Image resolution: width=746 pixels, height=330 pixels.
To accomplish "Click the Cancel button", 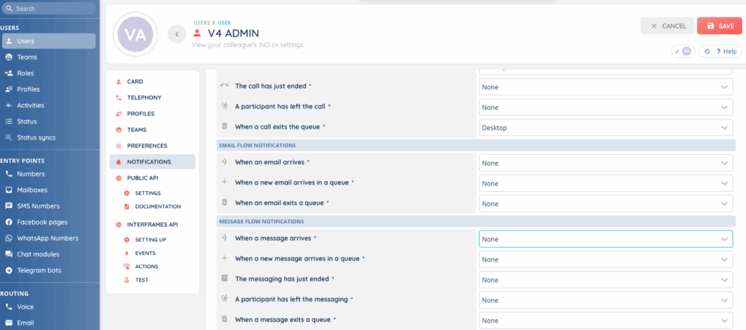I will tap(667, 26).
